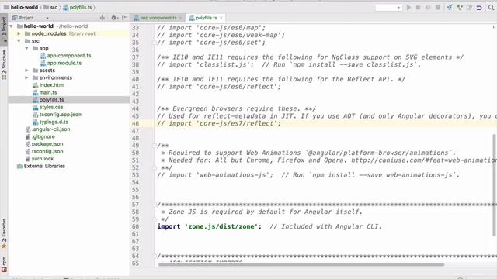Click the assets folder icon
Viewport: 497px width, 279px height.
coord(36,71)
